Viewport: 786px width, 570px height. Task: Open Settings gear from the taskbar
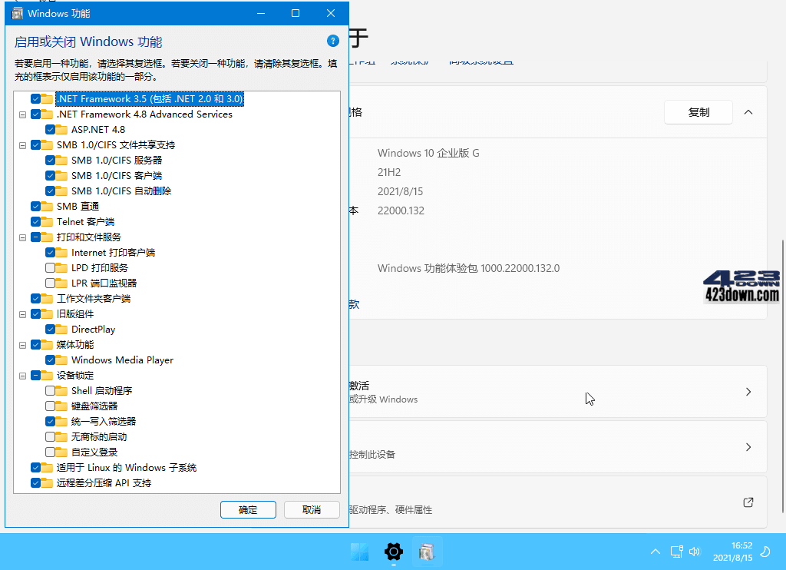pyautogui.click(x=393, y=552)
